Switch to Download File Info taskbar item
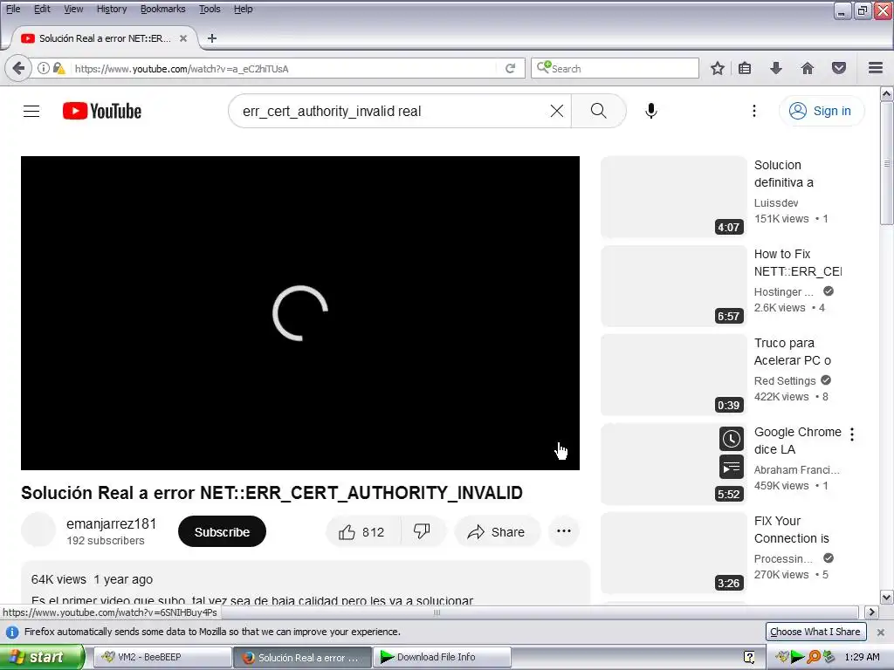The height and width of the screenshot is (670, 894). tap(442, 657)
